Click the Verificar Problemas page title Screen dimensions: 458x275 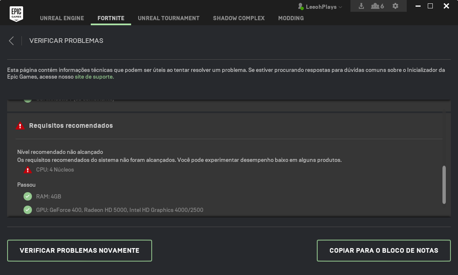tap(66, 41)
